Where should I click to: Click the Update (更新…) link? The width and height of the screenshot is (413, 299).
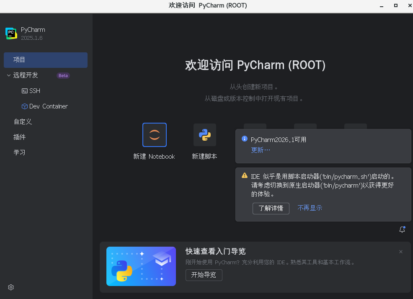(x=261, y=150)
